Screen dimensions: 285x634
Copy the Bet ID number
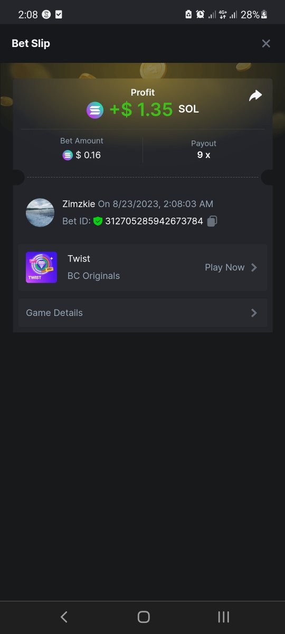pos(212,221)
